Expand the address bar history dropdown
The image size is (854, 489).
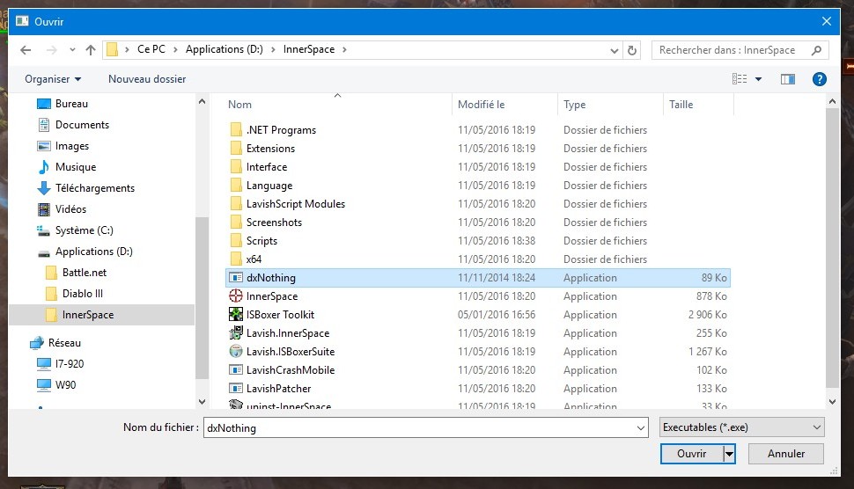[x=615, y=51]
